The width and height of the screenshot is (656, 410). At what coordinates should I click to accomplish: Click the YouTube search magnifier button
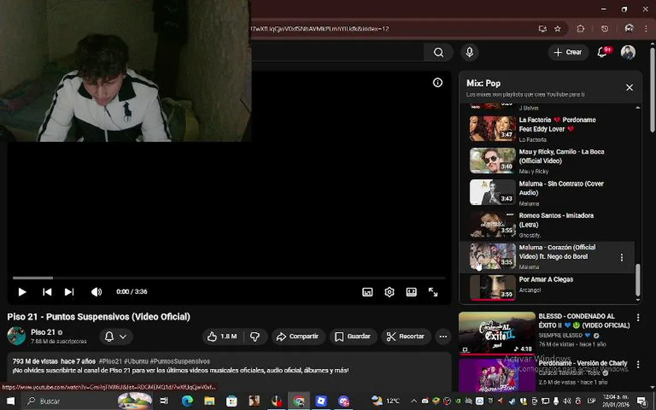[x=438, y=52]
